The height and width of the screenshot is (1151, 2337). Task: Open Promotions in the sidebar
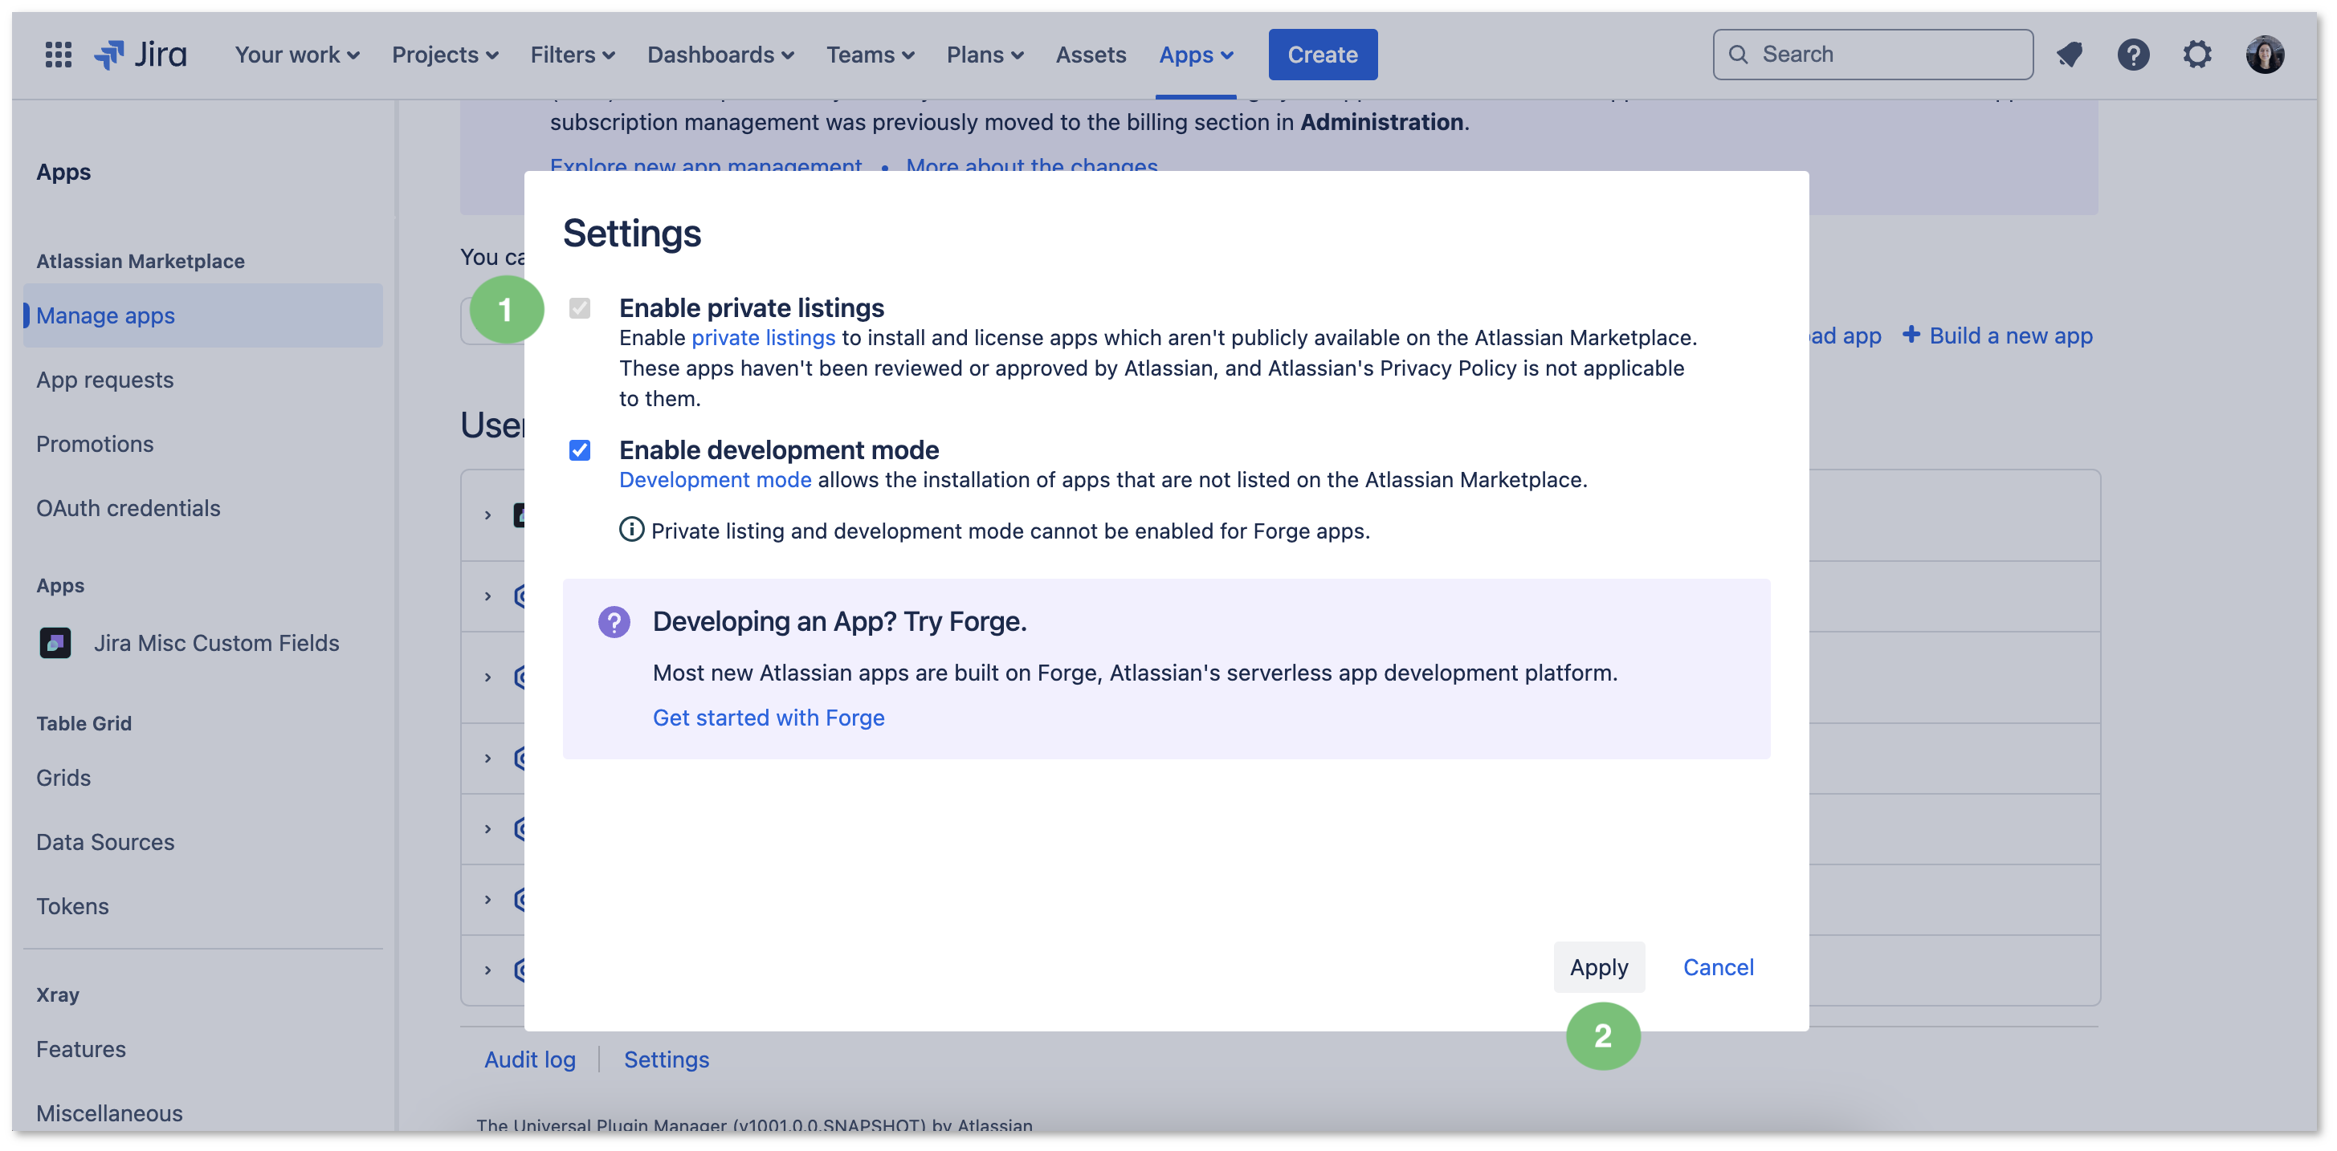pos(96,445)
